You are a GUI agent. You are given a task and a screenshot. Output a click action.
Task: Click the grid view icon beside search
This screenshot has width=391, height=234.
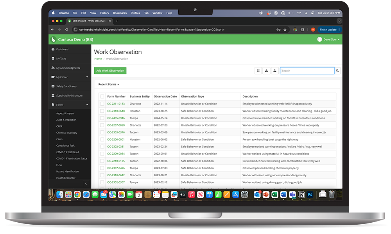coord(258,71)
